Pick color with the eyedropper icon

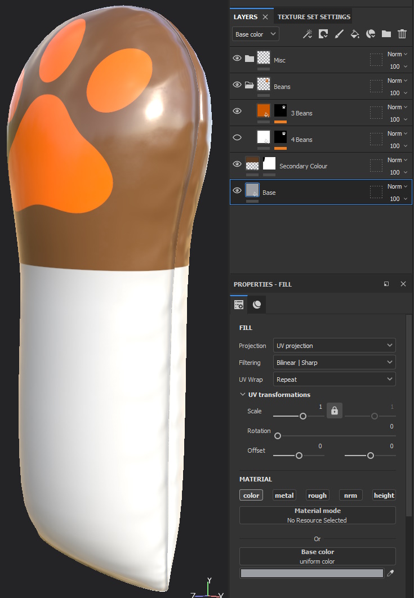click(390, 573)
